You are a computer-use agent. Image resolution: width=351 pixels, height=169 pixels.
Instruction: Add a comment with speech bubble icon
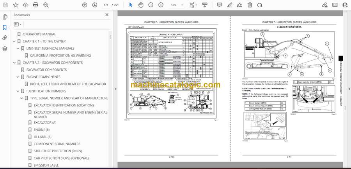219,5
